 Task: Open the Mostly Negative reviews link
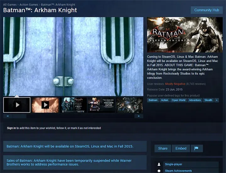click(x=175, y=84)
